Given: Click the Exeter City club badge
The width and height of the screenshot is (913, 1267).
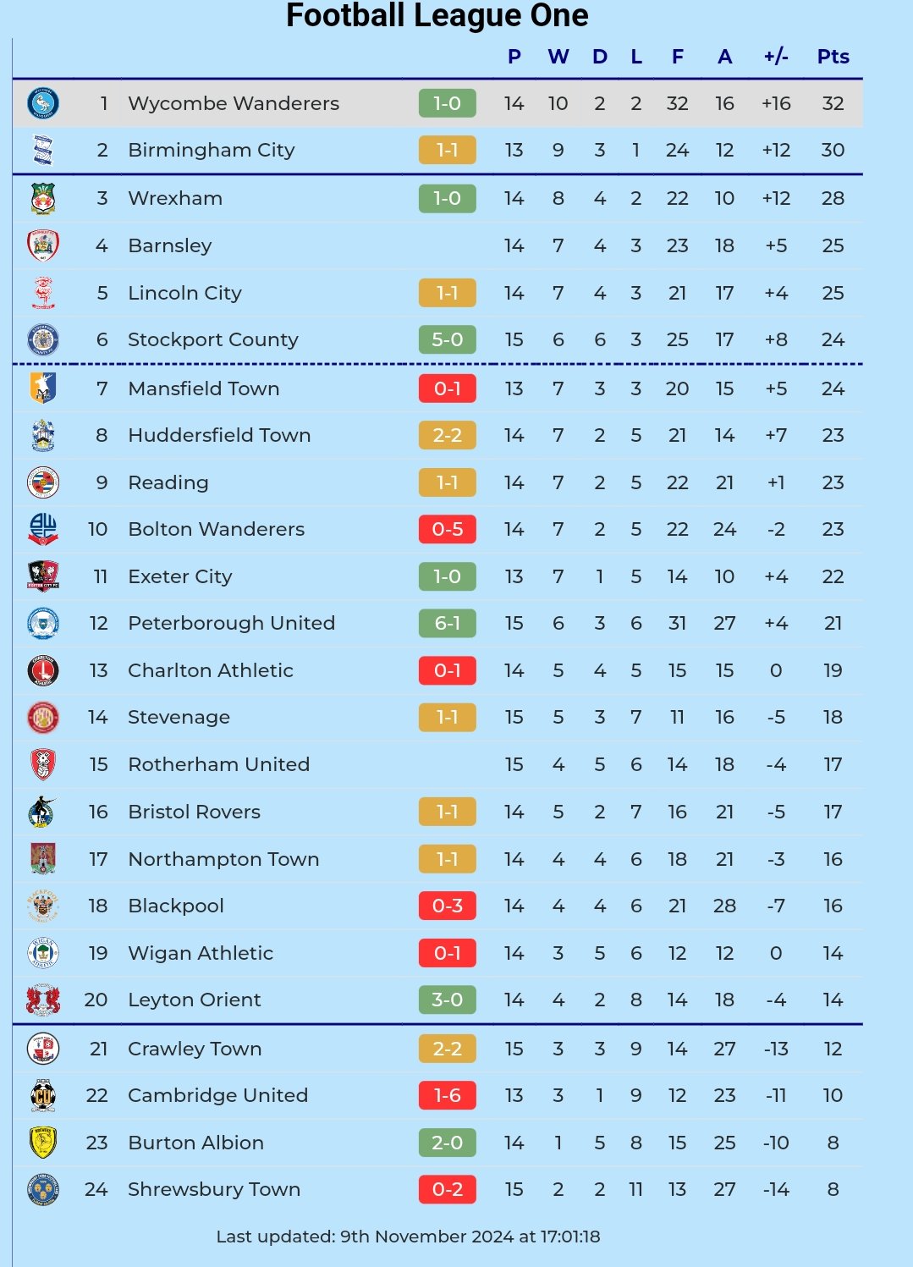Looking at the screenshot, I should pyautogui.click(x=42, y=576).
